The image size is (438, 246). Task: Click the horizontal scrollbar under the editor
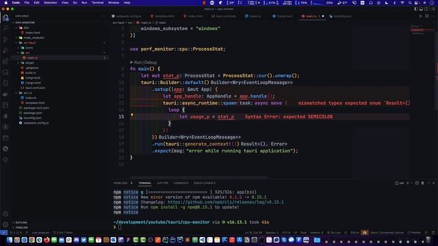[198, 178]
